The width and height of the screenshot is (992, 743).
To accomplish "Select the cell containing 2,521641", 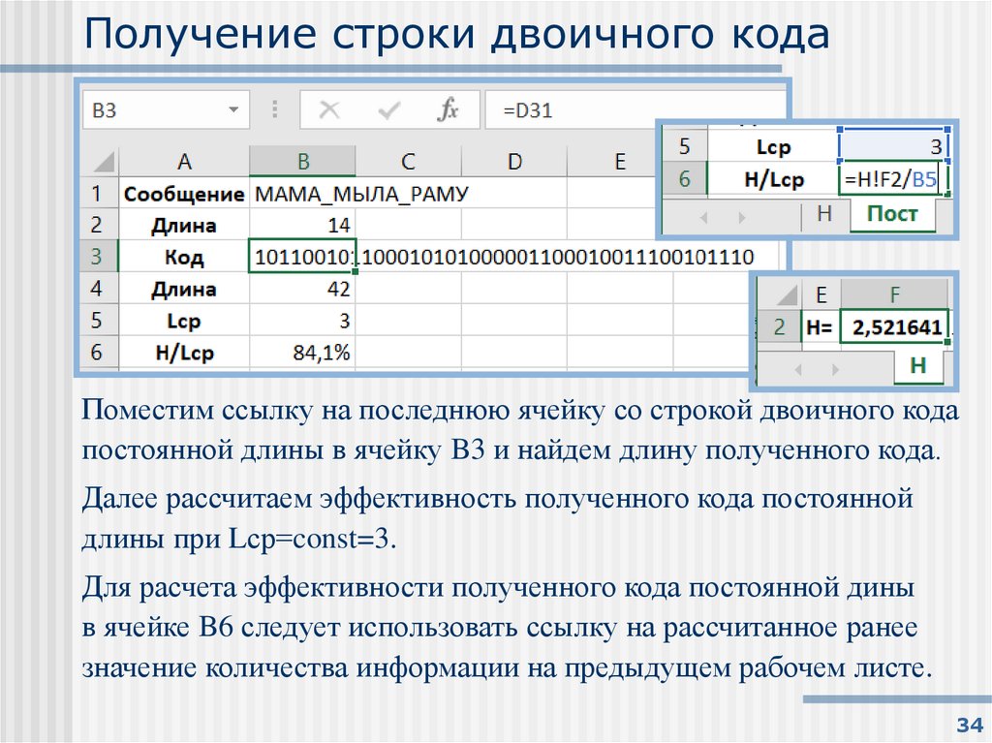I will pyautogui.click(x=896, y=326).
